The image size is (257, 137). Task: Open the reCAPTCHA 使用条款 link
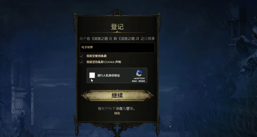point(142,81)
